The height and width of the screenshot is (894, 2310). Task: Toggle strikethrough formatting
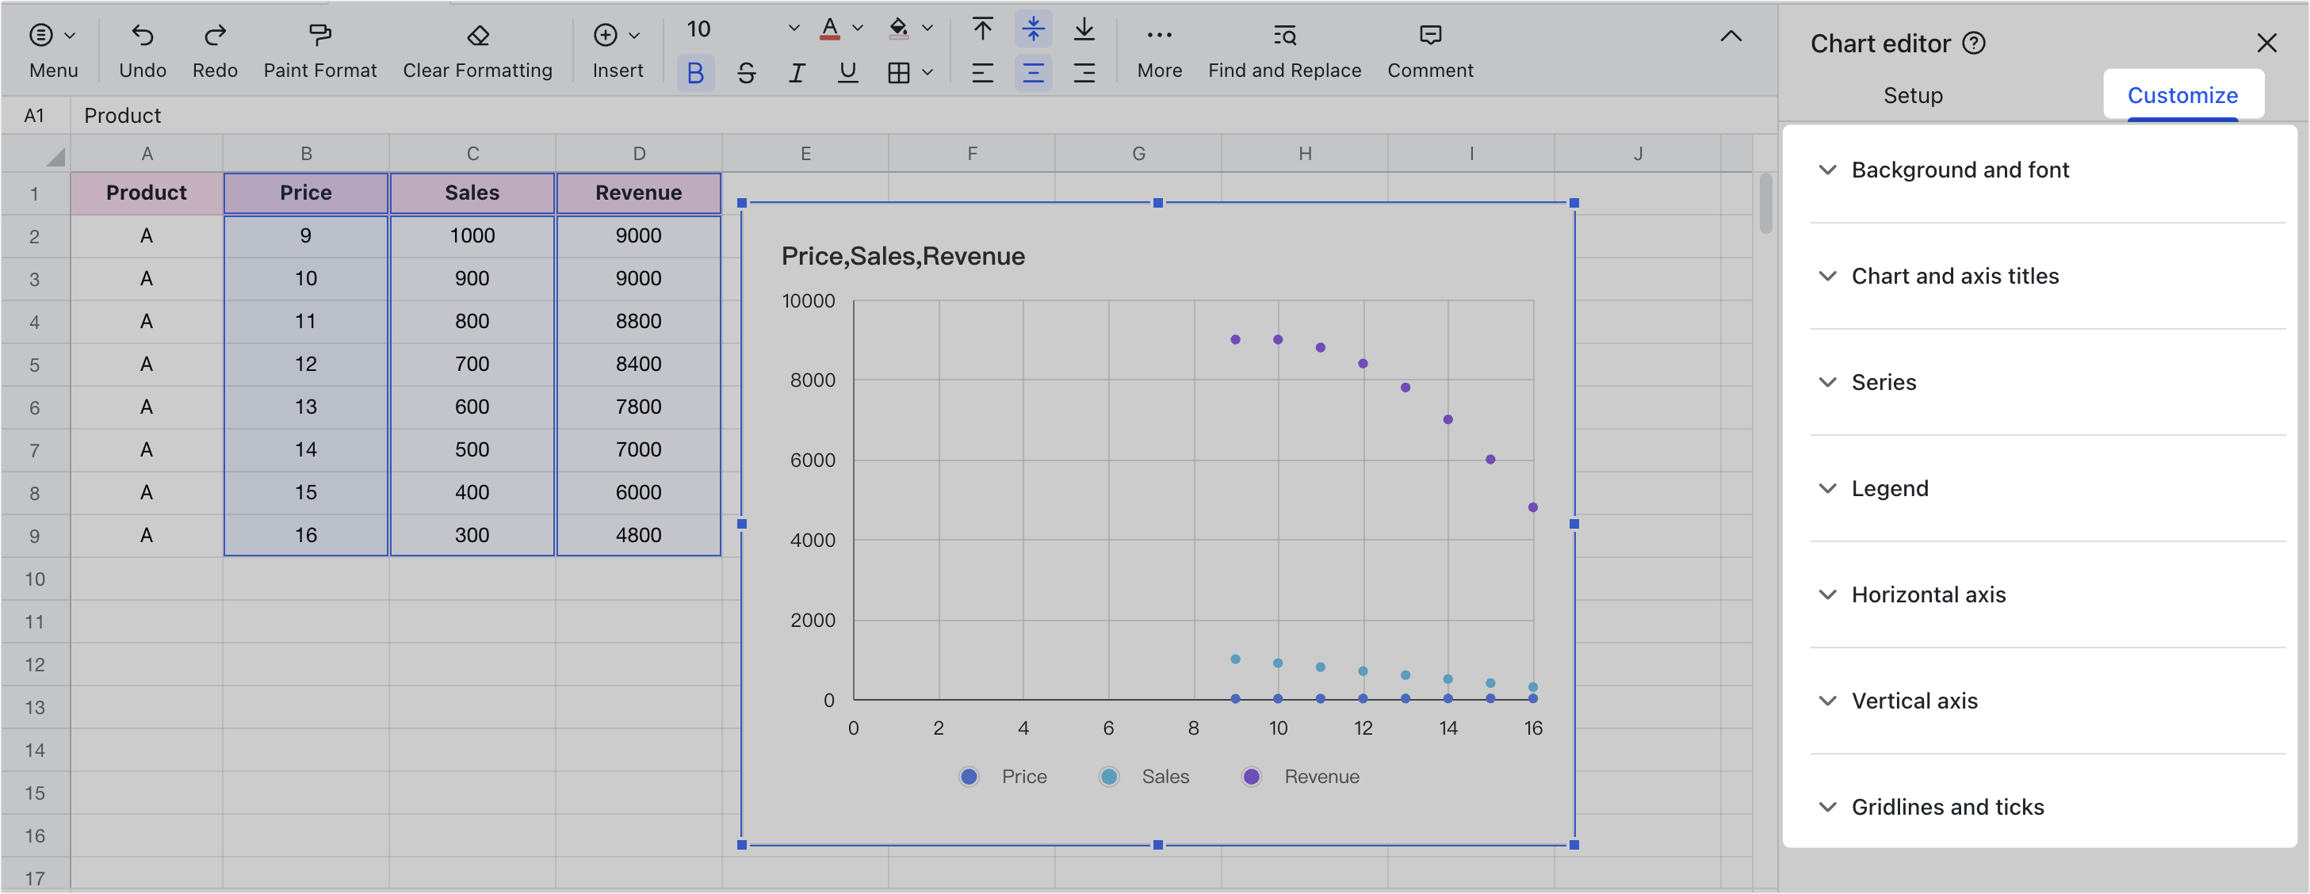pos(746,74)
